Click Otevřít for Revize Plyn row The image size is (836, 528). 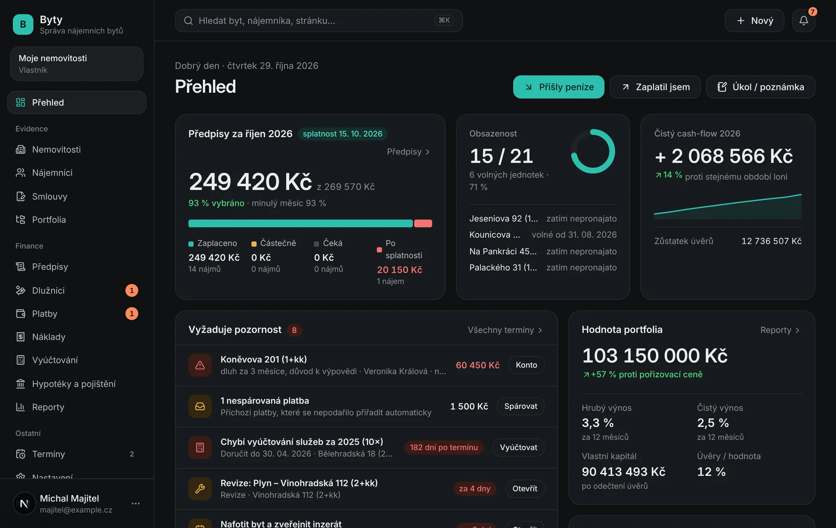point(525,489)
